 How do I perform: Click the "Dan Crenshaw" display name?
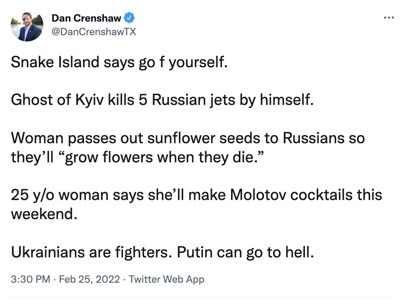coord(87,18)
